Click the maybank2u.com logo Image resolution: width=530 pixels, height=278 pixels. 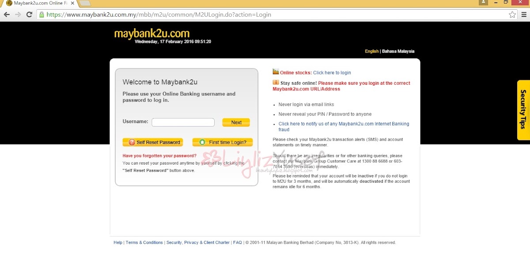[152, 34]
